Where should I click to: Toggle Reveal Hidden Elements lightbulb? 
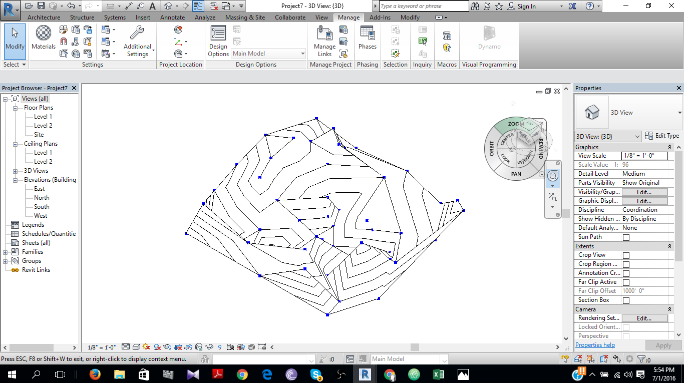click(x=219, y=346)
